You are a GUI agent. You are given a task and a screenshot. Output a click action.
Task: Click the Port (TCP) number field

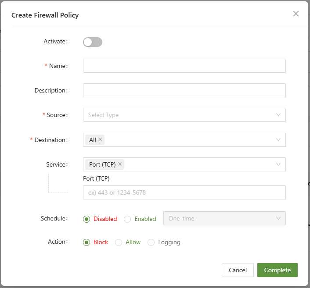pyautogui.click(x=184, y=192)
